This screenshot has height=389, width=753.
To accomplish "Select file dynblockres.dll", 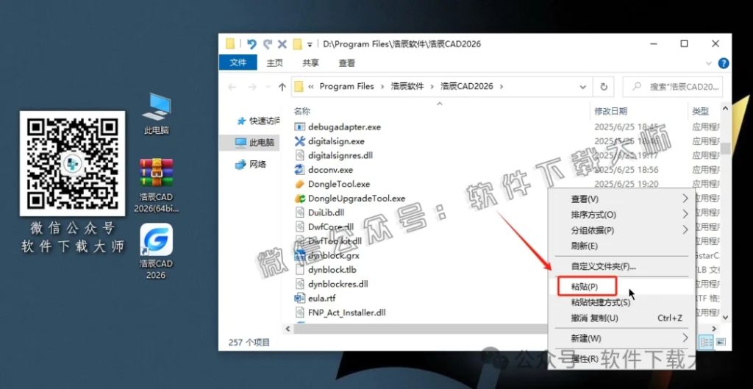I will click(338, 284).
